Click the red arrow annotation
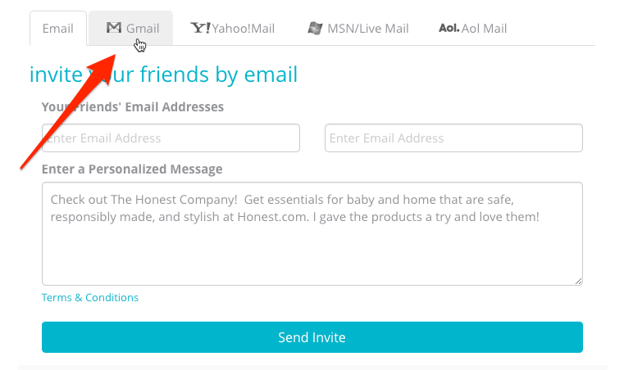The image size is (624, 370). tap(68, 111)
